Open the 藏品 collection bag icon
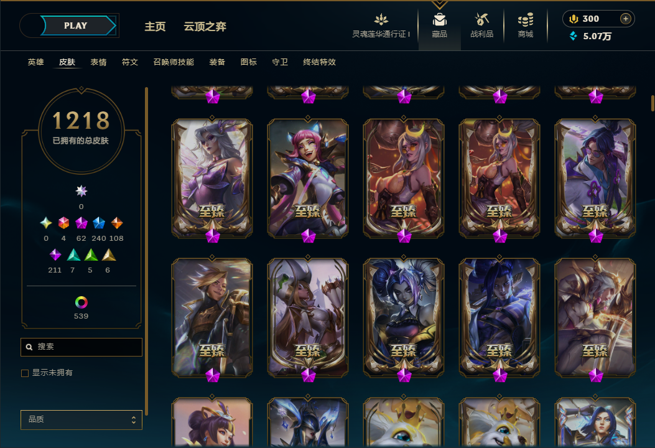The width and height of the screenshot is (655, 448). point(439,20)
